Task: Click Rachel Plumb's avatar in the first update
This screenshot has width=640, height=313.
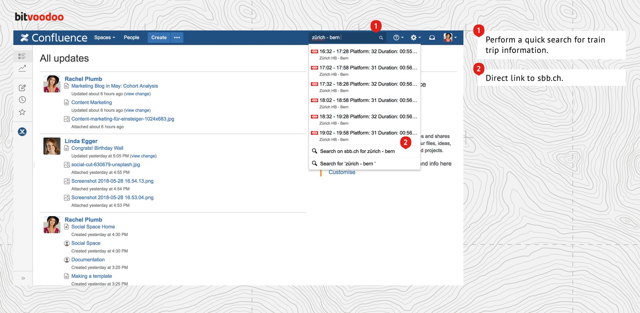Action: tap(52, 84)
